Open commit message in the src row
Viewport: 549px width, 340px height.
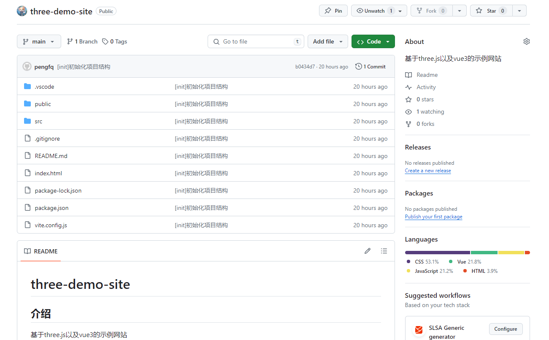201,121
